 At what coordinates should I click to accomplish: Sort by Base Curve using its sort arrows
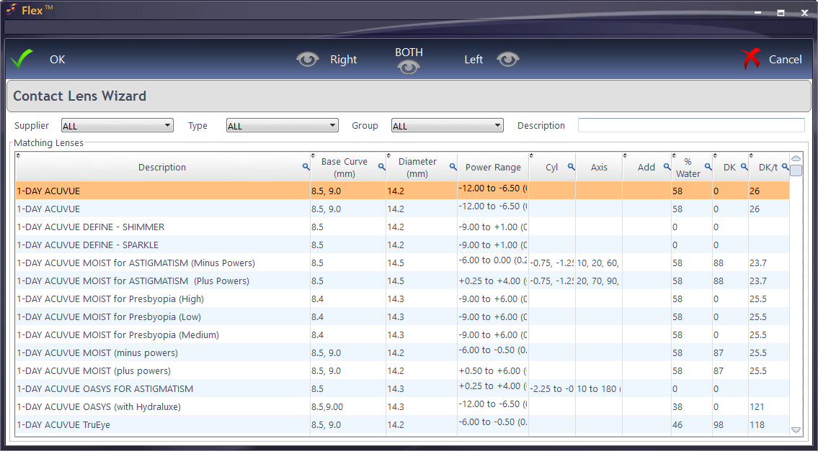pos(313,155)
